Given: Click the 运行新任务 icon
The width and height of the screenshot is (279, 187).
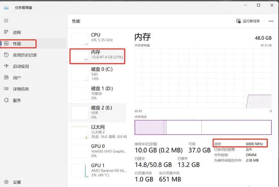Looking at the screenshot, I should click(x=239, y=21).
